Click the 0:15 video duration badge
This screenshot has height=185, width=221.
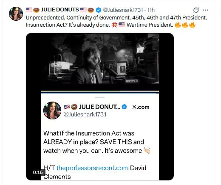tap(38, 172)
